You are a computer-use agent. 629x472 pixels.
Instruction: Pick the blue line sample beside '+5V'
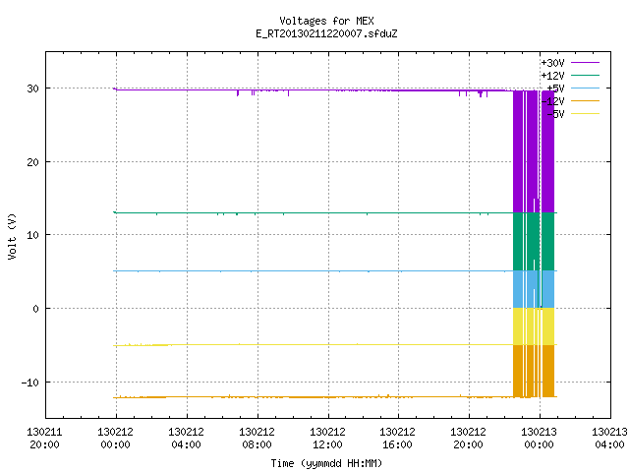586,88
